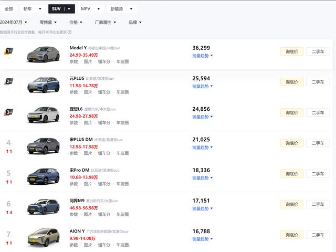Expand 销量趋势 for 元PLUS
Screen dimensions: 336x252
click(x=203, y=86)
